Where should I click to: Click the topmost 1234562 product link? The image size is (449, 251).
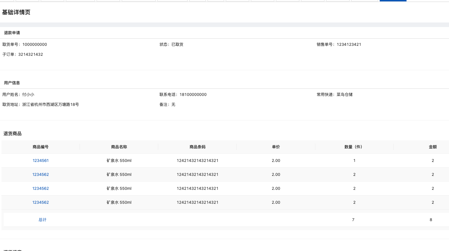[x=40, y=174]
